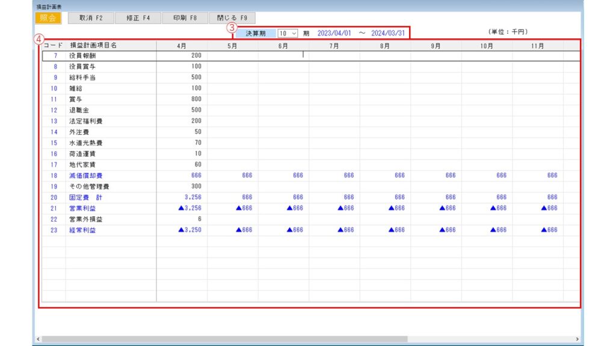Select the 営業利益 row name
Image resolution: width=616 pixels, height=346 pixels.
pyautogui.click(x=82, y=208)
